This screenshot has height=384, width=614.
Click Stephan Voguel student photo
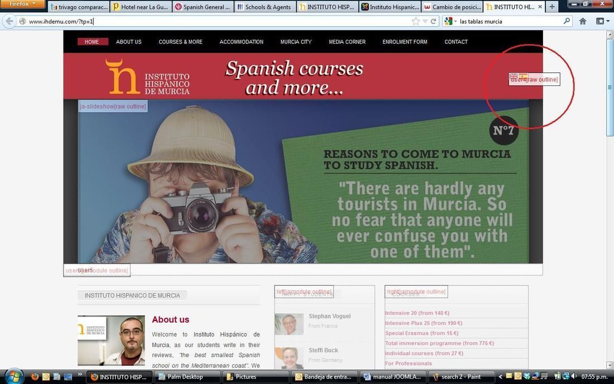pos(289,324)
